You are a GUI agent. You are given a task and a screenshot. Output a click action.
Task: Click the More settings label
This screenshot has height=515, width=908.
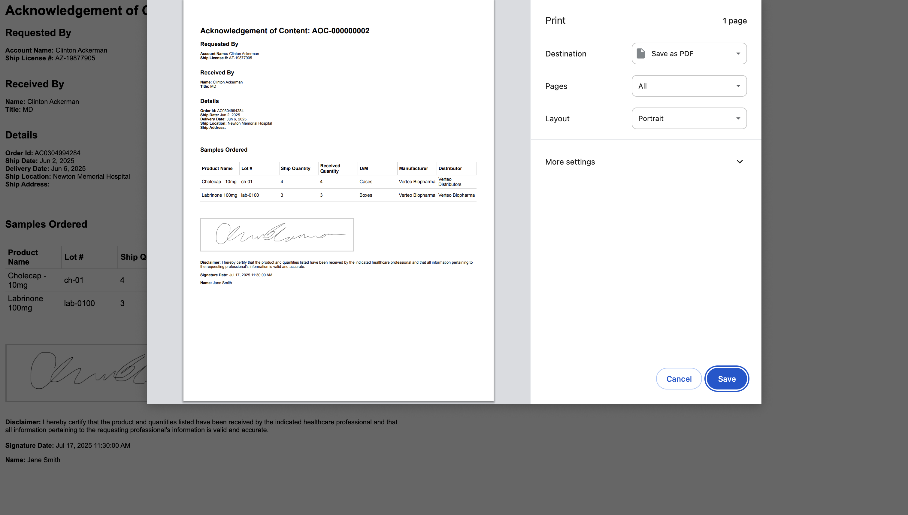570,162
